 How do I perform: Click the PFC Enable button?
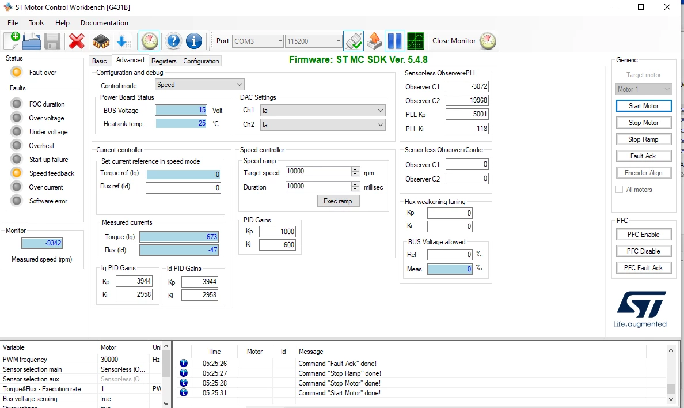pos(644,235)
